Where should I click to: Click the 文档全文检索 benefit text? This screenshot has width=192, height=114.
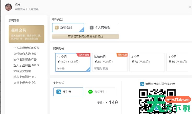[x=22, y=71]
